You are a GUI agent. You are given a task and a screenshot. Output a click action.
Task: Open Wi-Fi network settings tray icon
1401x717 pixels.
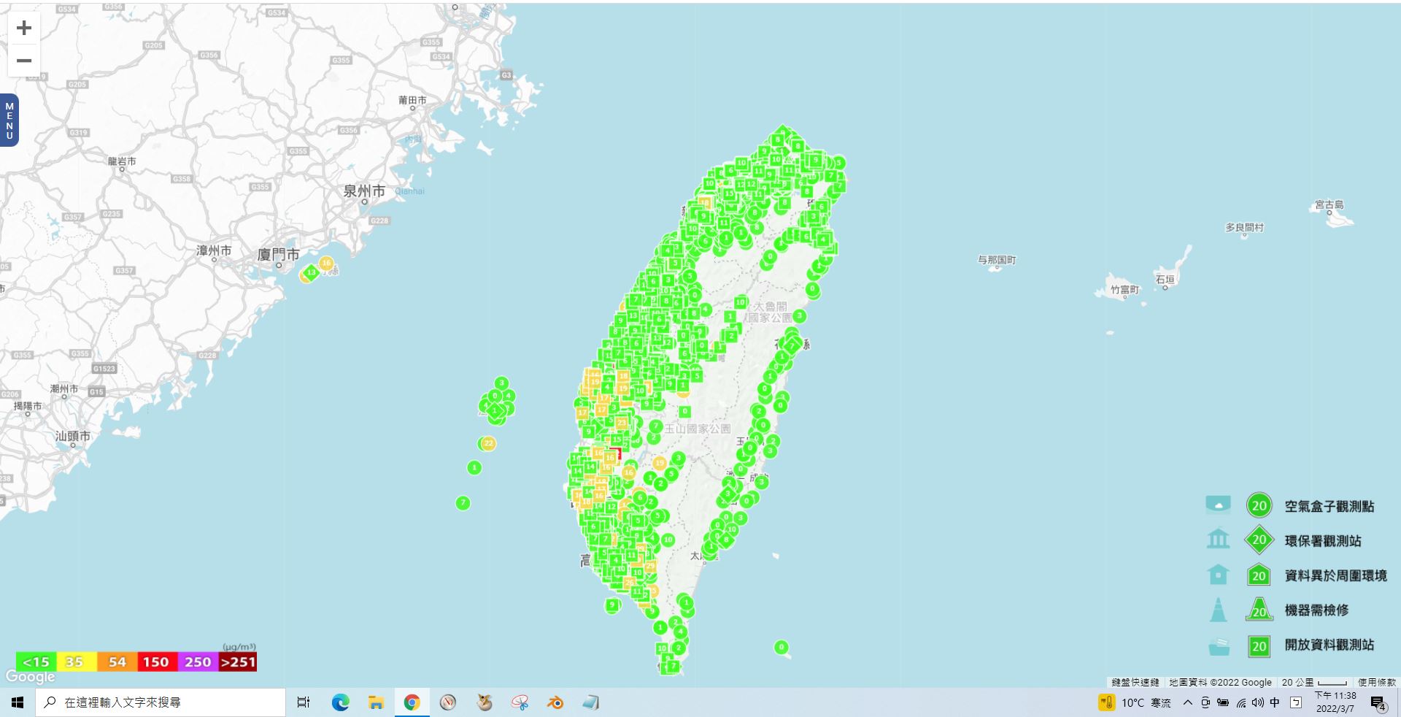pos(1241,702)
